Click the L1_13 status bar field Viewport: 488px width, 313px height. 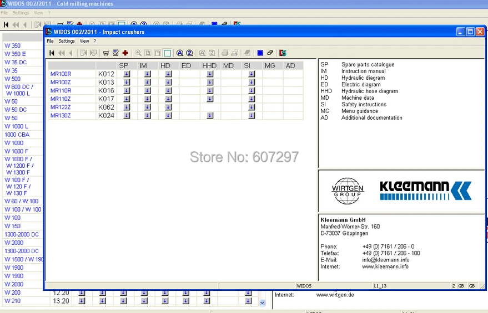click(412, 286)
